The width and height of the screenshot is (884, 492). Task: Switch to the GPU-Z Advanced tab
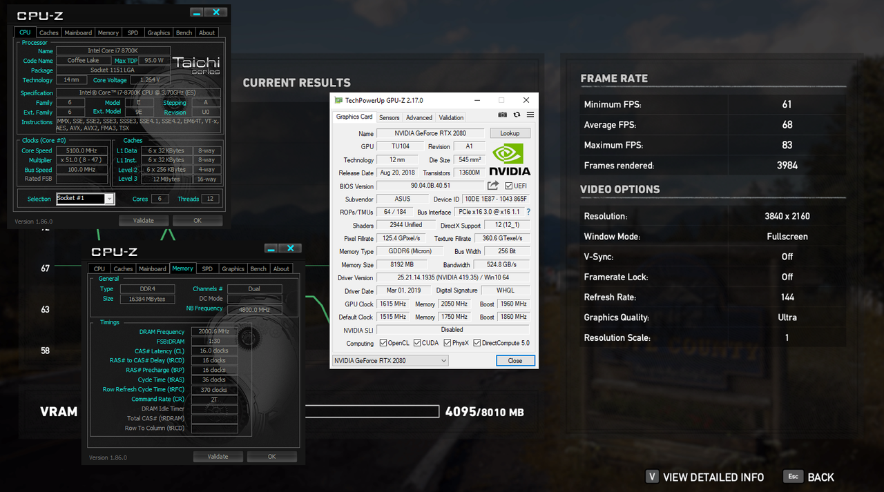419,117
